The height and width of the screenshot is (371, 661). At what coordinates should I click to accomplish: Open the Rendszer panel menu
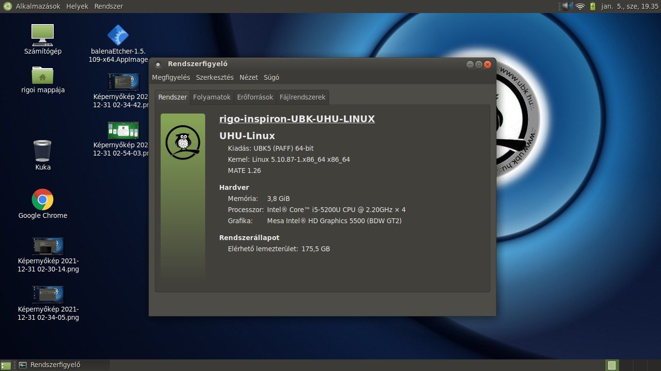click(108, 6)
